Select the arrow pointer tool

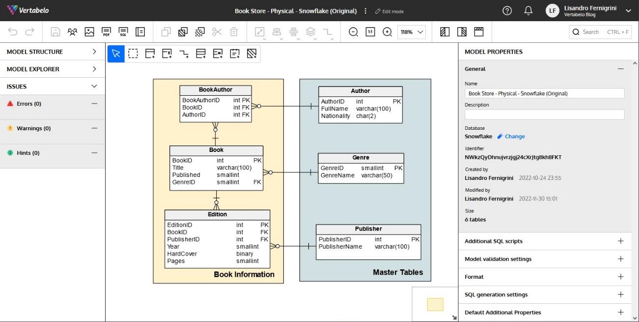(x=116, y=54)
